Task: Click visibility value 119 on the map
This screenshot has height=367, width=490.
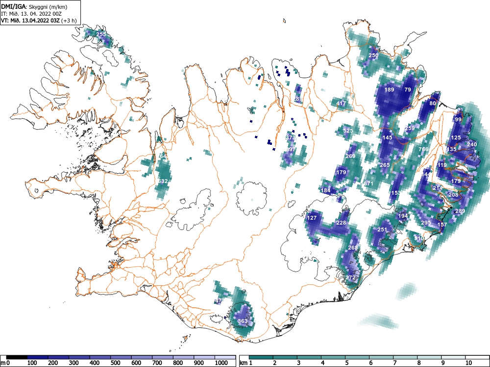Action: pyautogui.click(x=442, y=165)
